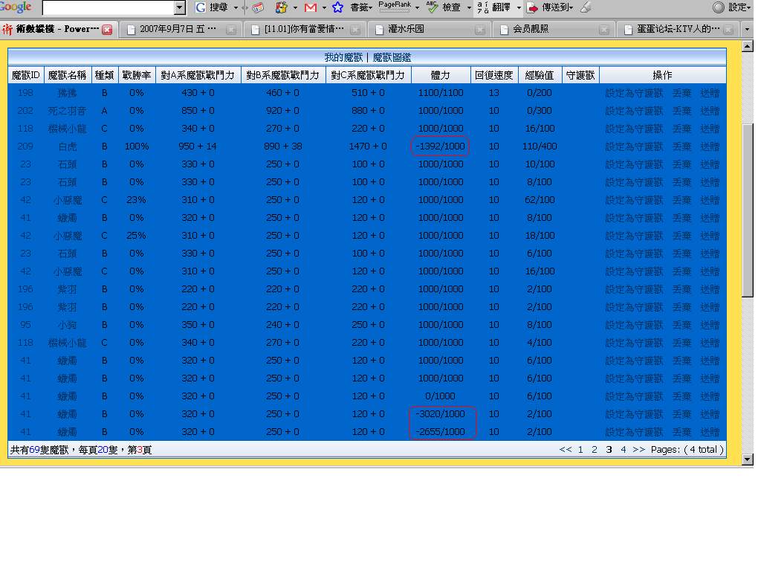Open bookmarks via the blue star icon
761x571 pixels.
pyautogui.click(x=337, y=7)
